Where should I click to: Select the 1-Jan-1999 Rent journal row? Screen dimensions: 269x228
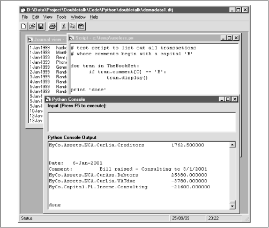(x=48, y=57)
